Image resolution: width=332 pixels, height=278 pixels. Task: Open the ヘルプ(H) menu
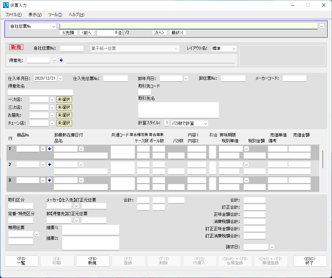pos(77,15)
